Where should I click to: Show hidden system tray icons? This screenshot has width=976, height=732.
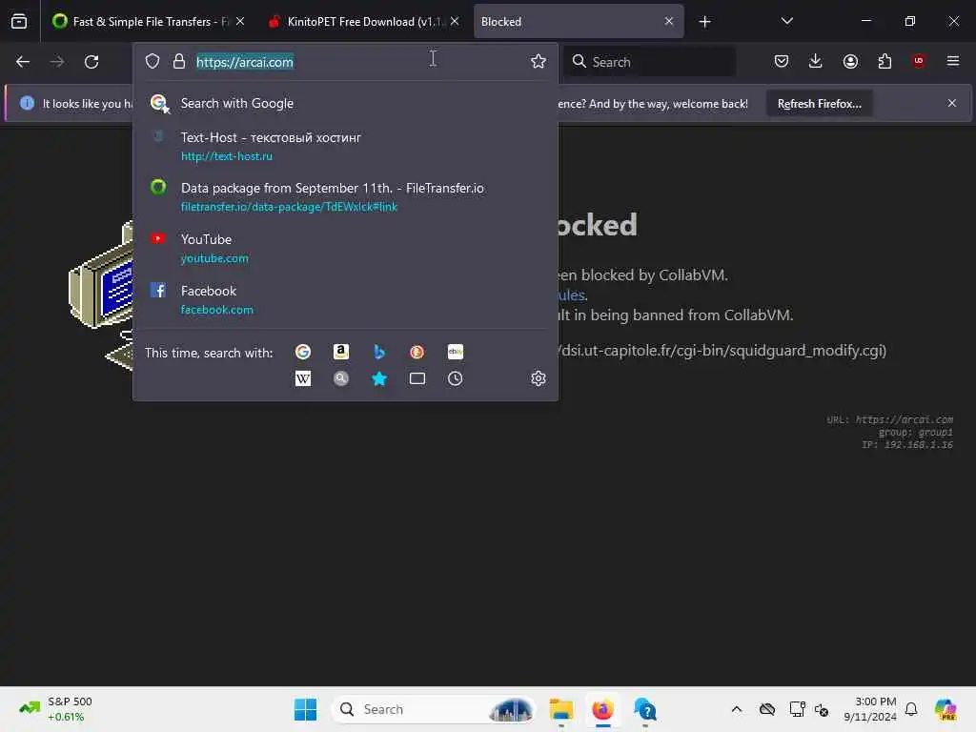[x=737, y=709]
